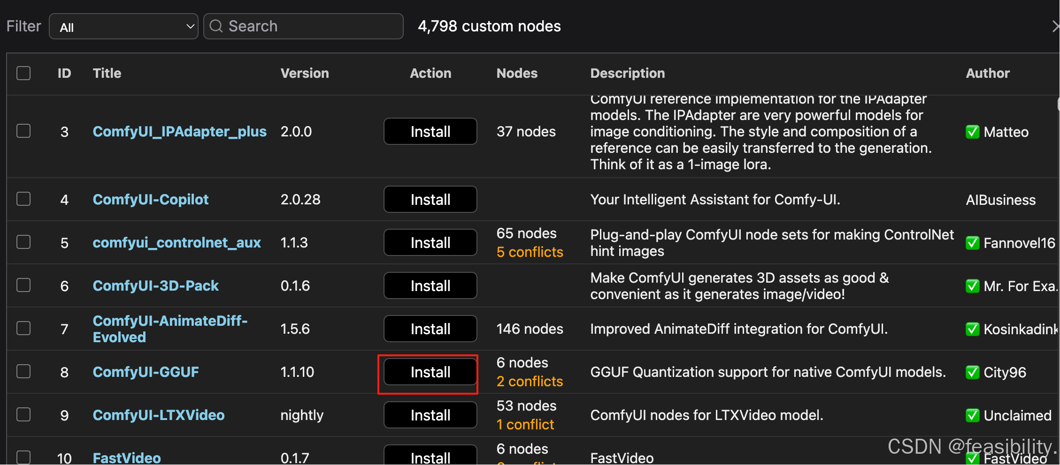Viewport: 1060px width, 465px height.
Task: Click '65 nodes' in the controlnet_aux row
Action: click(527, 233)
